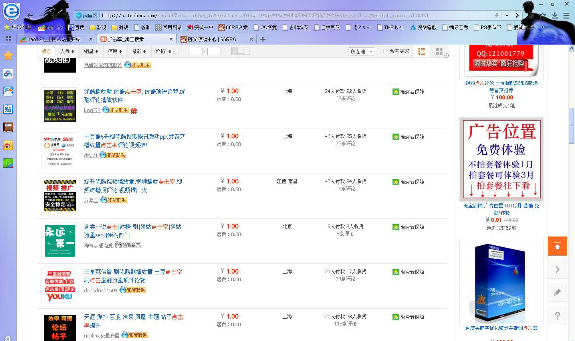
Task: Click the browser forward arrow
Action: (x=42, y=16)
